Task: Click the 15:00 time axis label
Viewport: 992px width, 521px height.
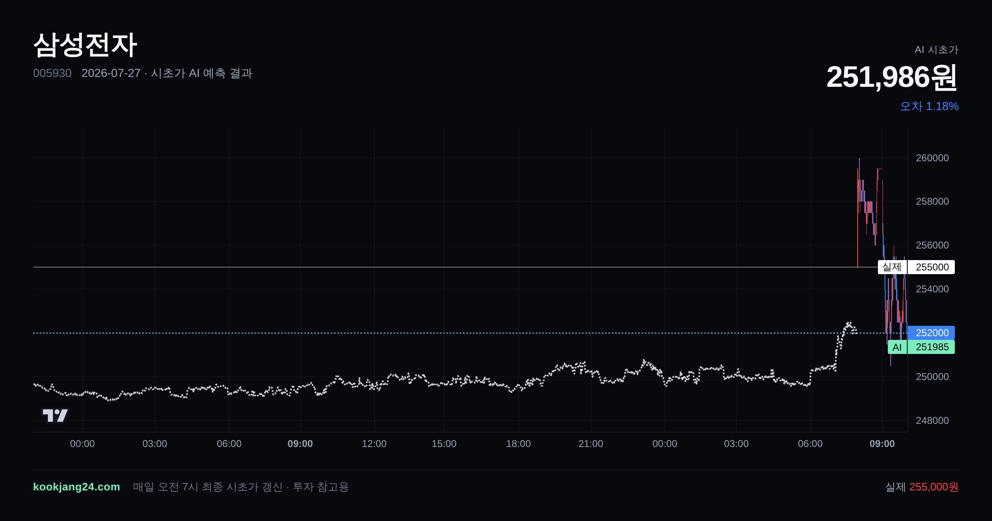Action: tap(444, 444)
